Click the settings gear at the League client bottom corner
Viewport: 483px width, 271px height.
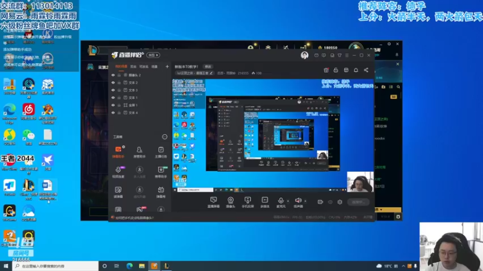pos(398,217)
